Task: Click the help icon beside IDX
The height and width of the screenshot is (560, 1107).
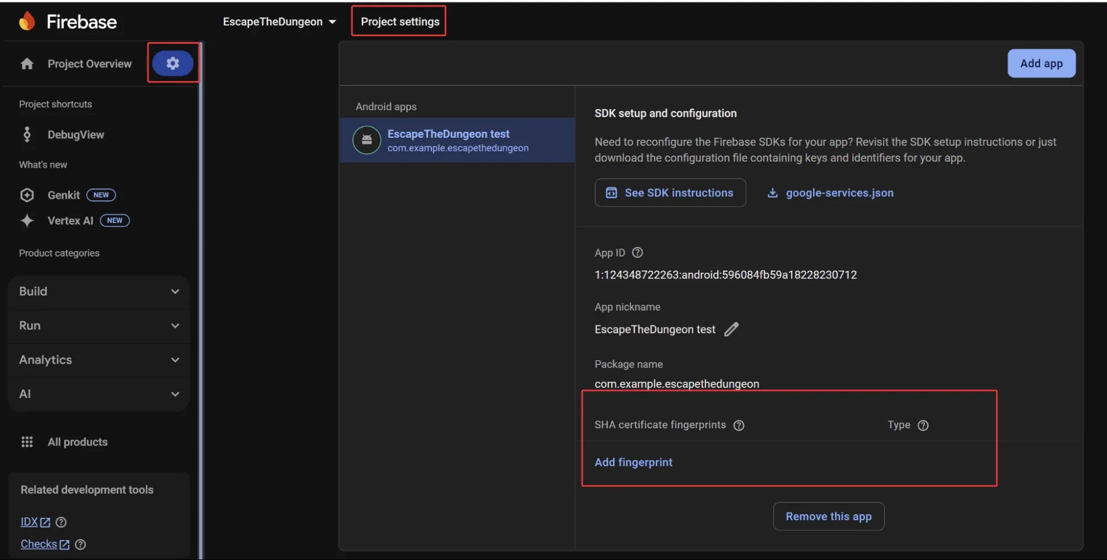Action: (61, 522)
